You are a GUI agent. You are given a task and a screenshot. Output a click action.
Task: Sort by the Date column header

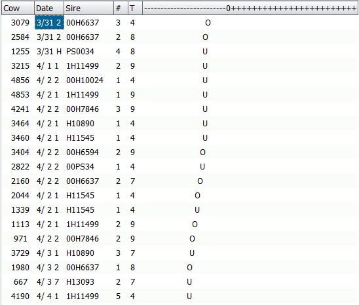point(49,9)
